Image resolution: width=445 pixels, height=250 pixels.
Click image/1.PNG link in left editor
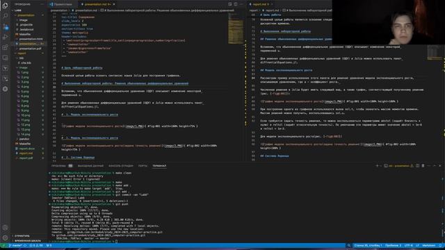coord(134,126)
